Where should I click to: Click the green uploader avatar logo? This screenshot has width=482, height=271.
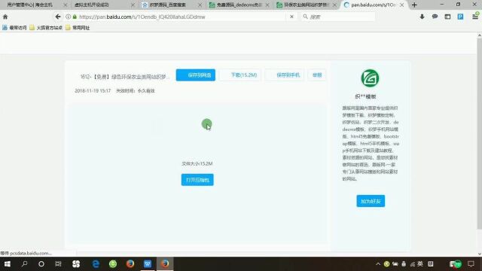(370, 78)
